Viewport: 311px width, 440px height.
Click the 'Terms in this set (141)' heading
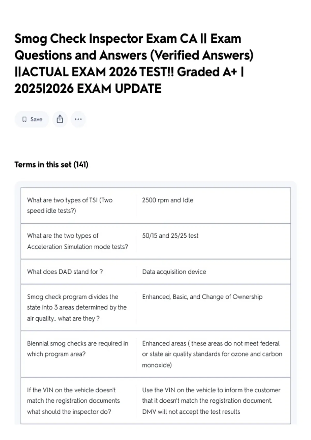[x=51, y=165]
